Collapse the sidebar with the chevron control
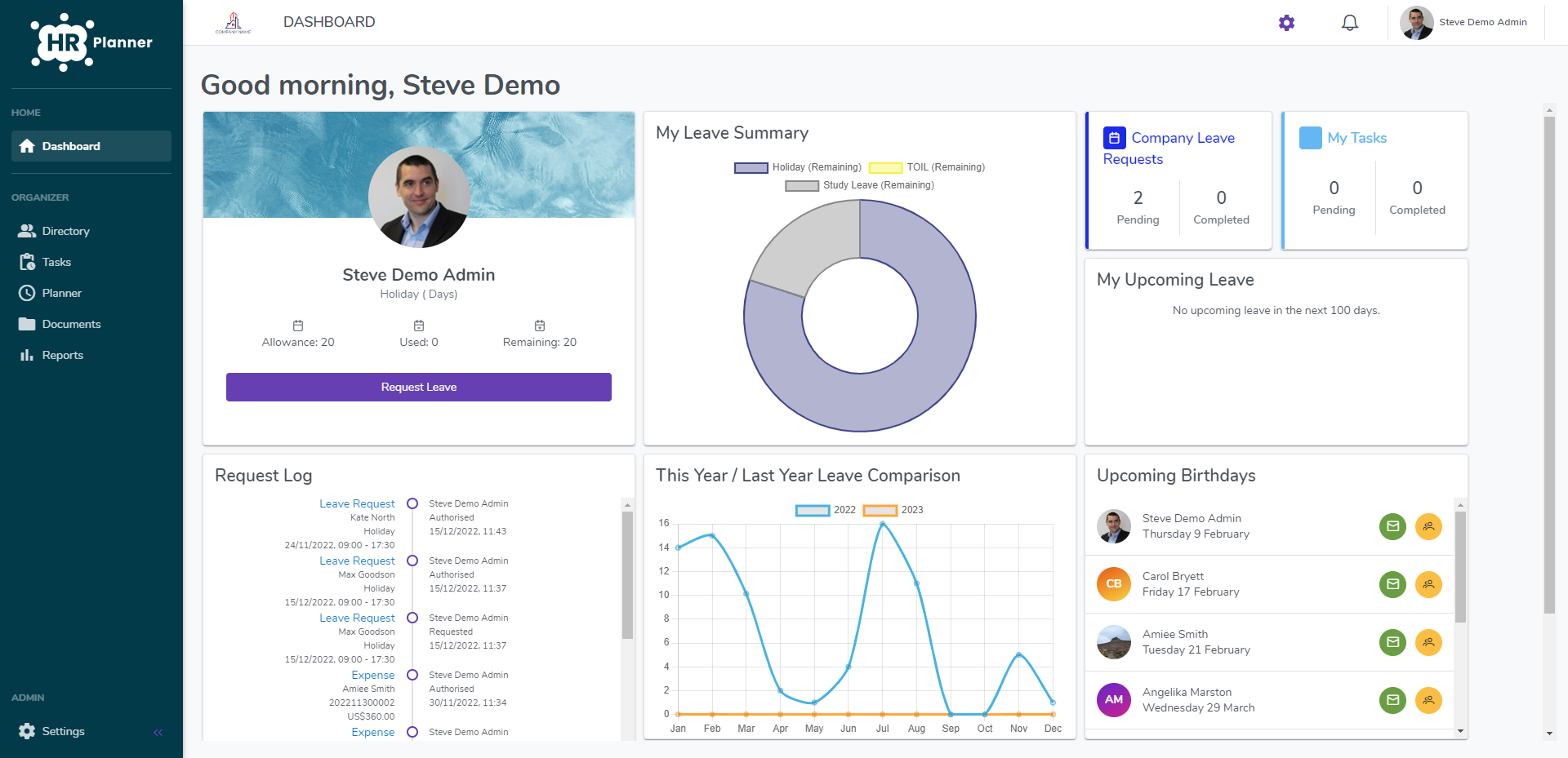Screen dimensions: 1568x758 pos(158,732)
